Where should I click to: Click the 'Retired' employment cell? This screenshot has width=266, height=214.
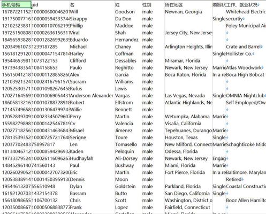pos(246,179)
